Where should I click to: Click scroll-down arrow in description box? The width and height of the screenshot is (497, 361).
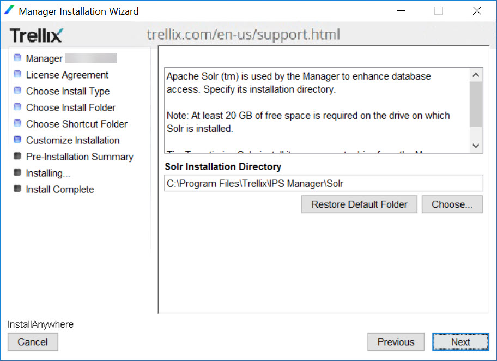476,146
